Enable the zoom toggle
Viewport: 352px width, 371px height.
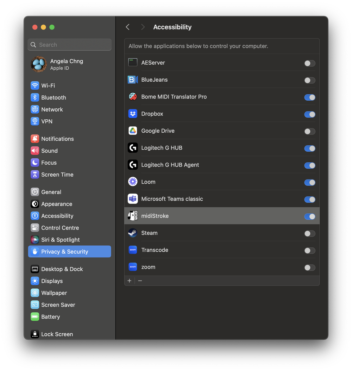coord(310,268)
